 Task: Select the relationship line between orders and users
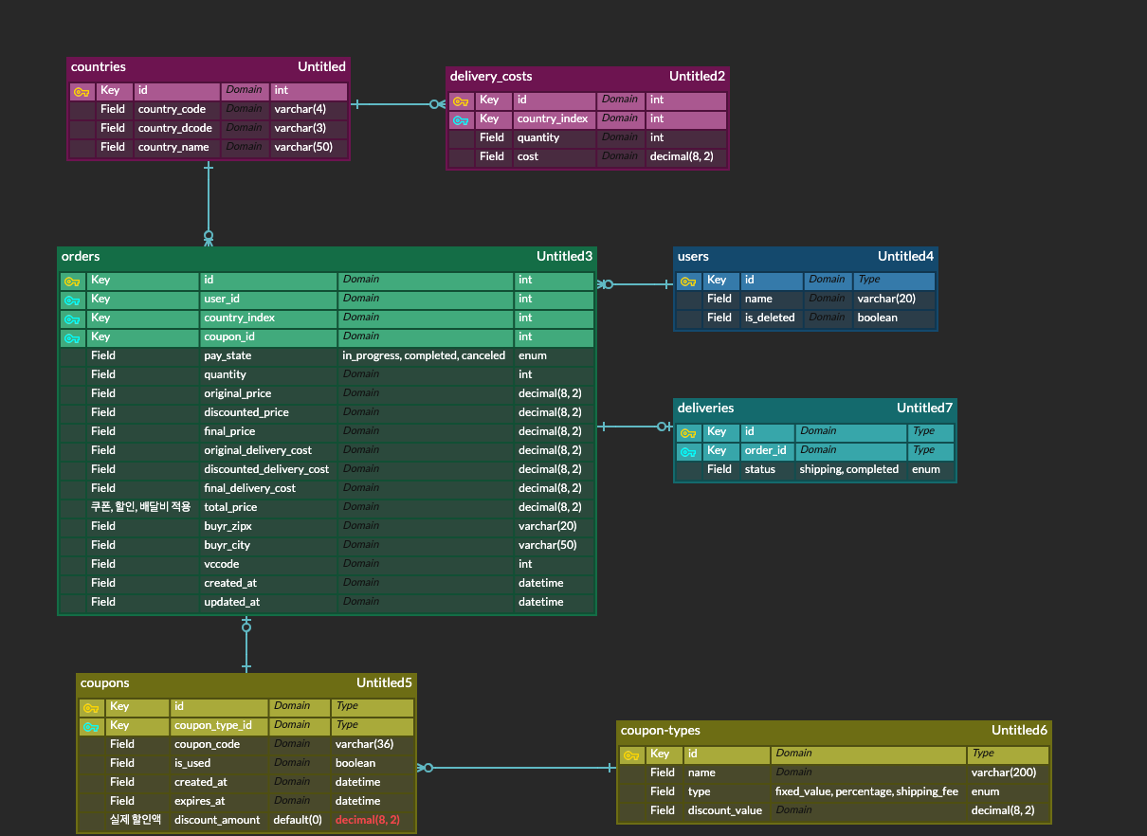633,282
